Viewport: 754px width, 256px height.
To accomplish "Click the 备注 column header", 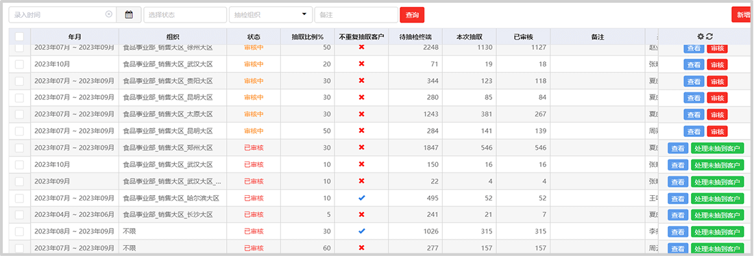I will (x=597, y=36).
